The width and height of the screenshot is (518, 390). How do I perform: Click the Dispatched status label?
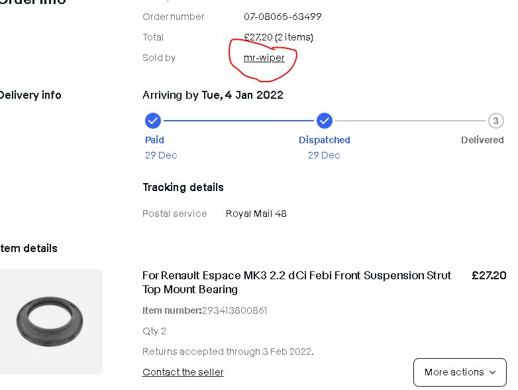click(x=324, y=140)
